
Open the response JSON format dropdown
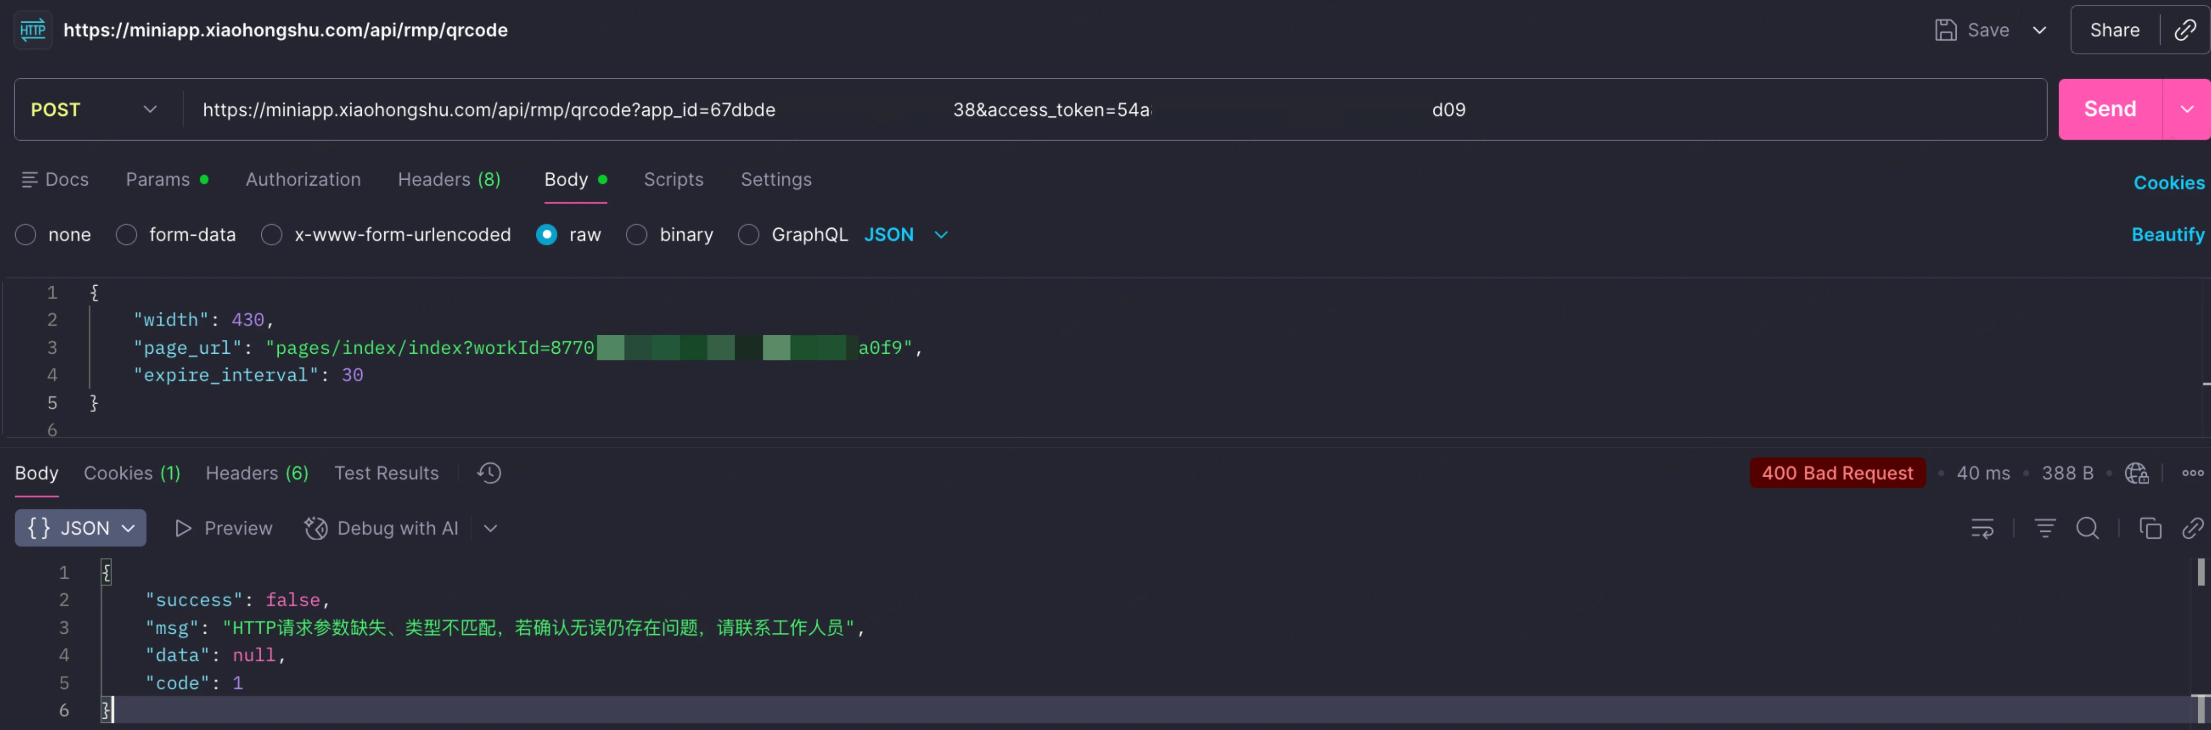81,528
